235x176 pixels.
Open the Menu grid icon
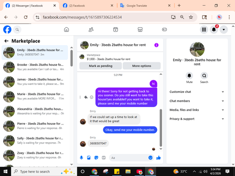(204, 30)
